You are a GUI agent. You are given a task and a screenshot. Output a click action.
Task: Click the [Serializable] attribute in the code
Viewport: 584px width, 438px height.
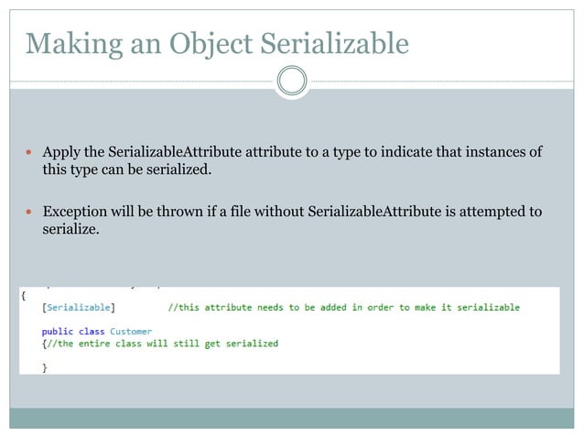pyautogui.click(x=79, y=308)
